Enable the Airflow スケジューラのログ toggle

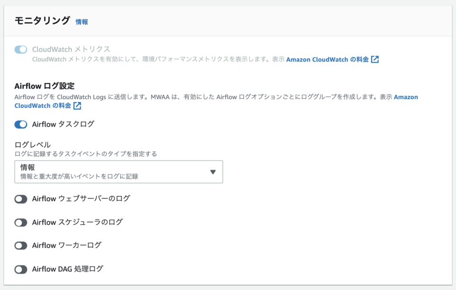20,222
